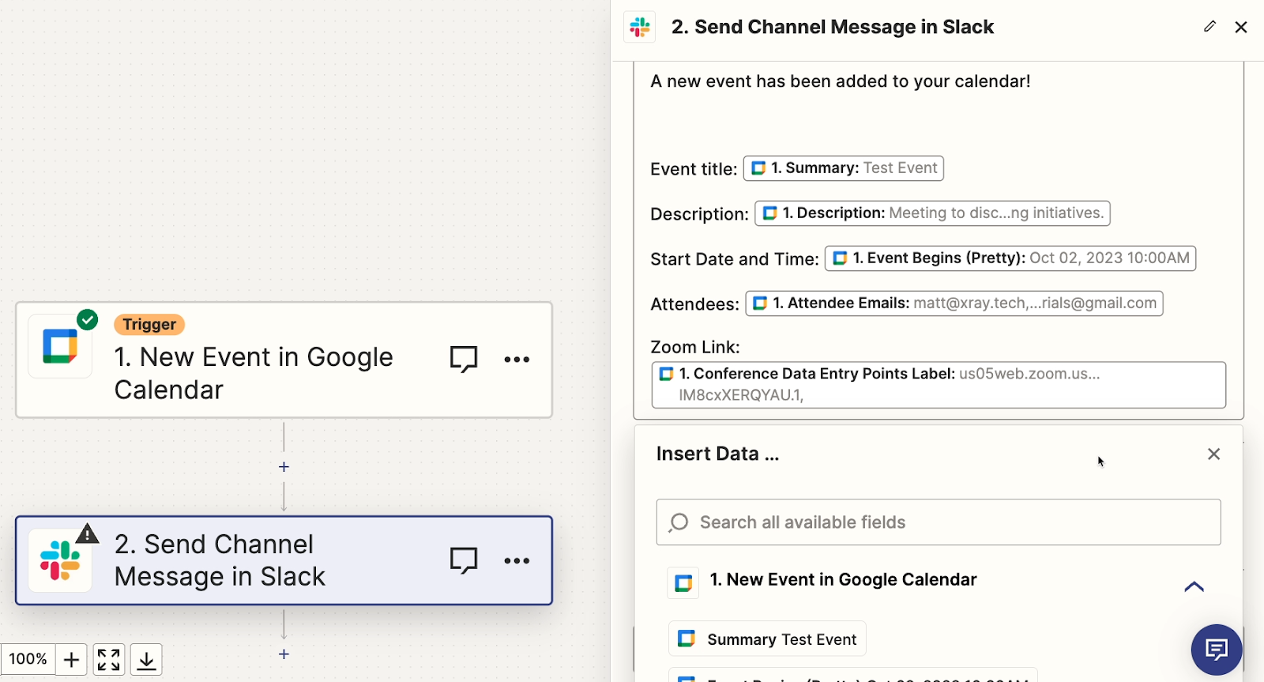Click the Slack logo in the panel header

point(640,27)
